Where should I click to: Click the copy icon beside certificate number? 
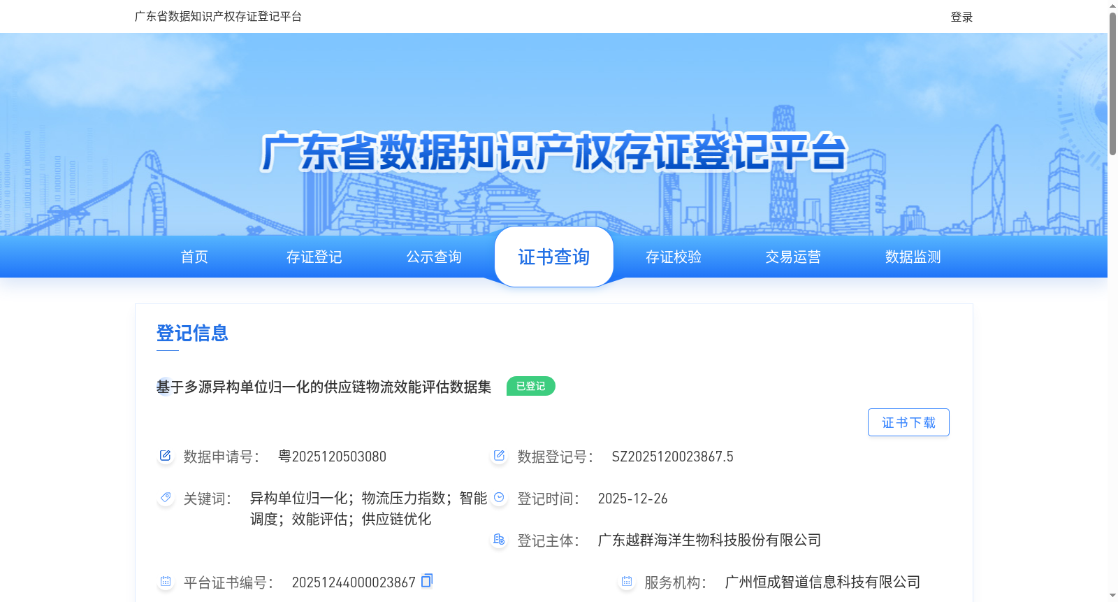[427, 580]
